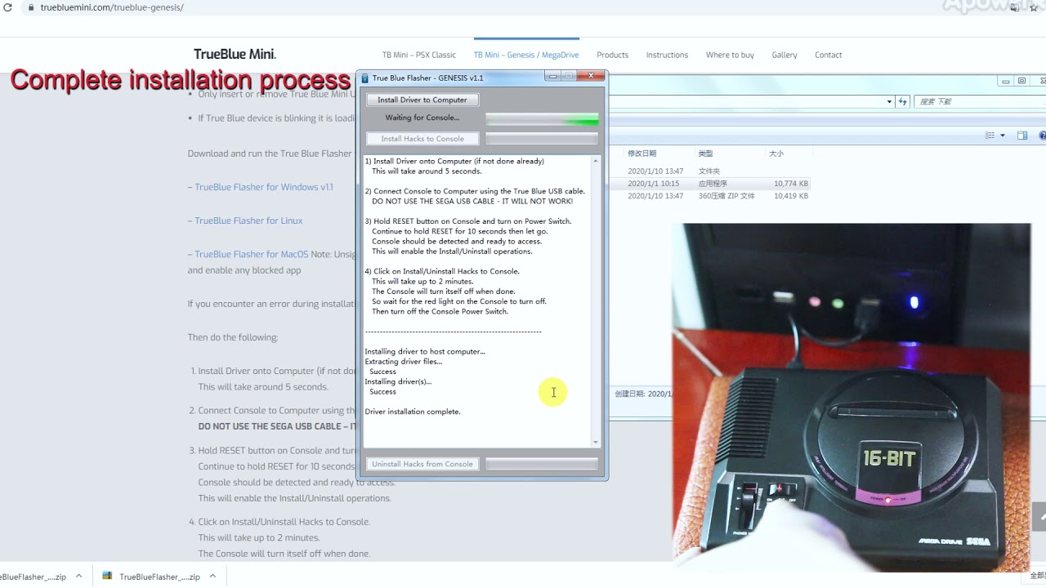Open the Contact menu item
The height and width of the screenshot is (588, 1046).
(x=828, y=55)
